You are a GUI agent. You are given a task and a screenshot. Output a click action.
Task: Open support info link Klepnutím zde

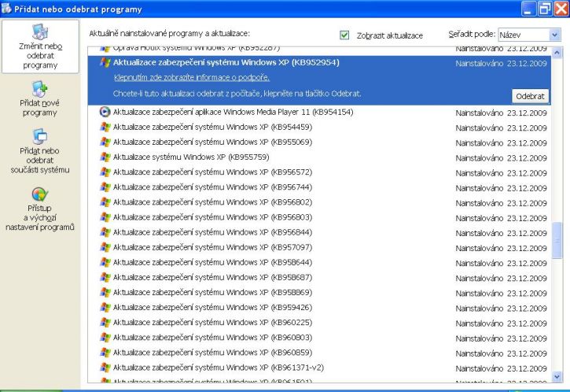[192, 77]
